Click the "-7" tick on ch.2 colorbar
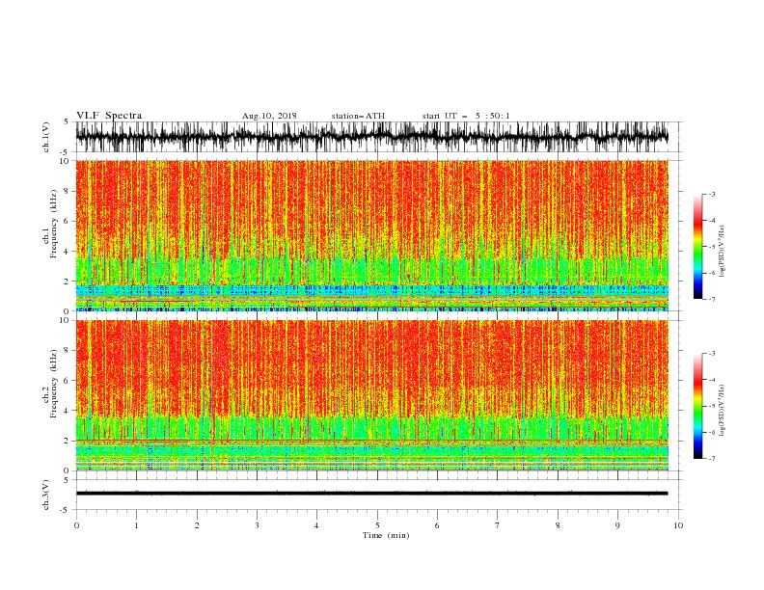This screenshot has width=764, height=590. pyautogui.click(x=712, y=458)
